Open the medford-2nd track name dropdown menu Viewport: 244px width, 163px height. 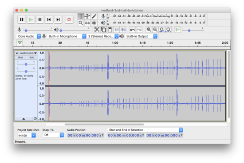28,53
